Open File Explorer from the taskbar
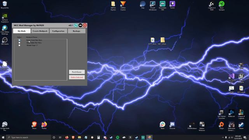 tap(79, 137)
